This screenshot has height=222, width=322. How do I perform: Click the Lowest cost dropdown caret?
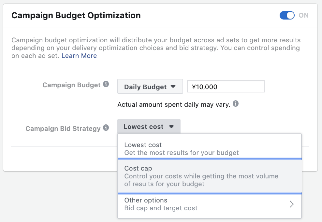tap(171, 127)
